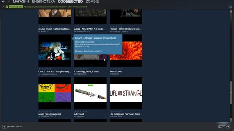The height and width of the screenshot is (131, 234).
Task: Open the БИБЛИОТЕКА tab
Action: pyautogui.click(x=44, y=1)
